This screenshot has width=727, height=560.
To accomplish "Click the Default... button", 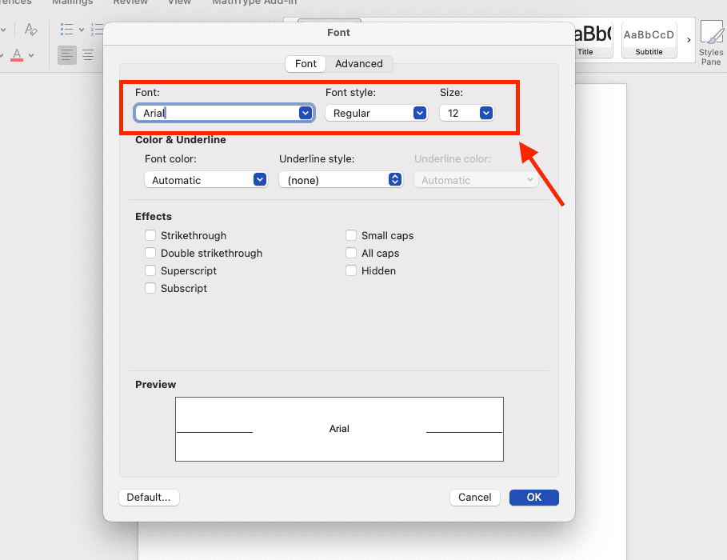I will [149, 498].
